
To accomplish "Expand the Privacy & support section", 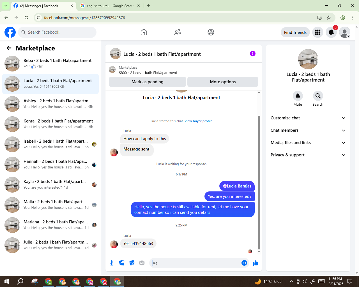I will (x=308, y=155).
